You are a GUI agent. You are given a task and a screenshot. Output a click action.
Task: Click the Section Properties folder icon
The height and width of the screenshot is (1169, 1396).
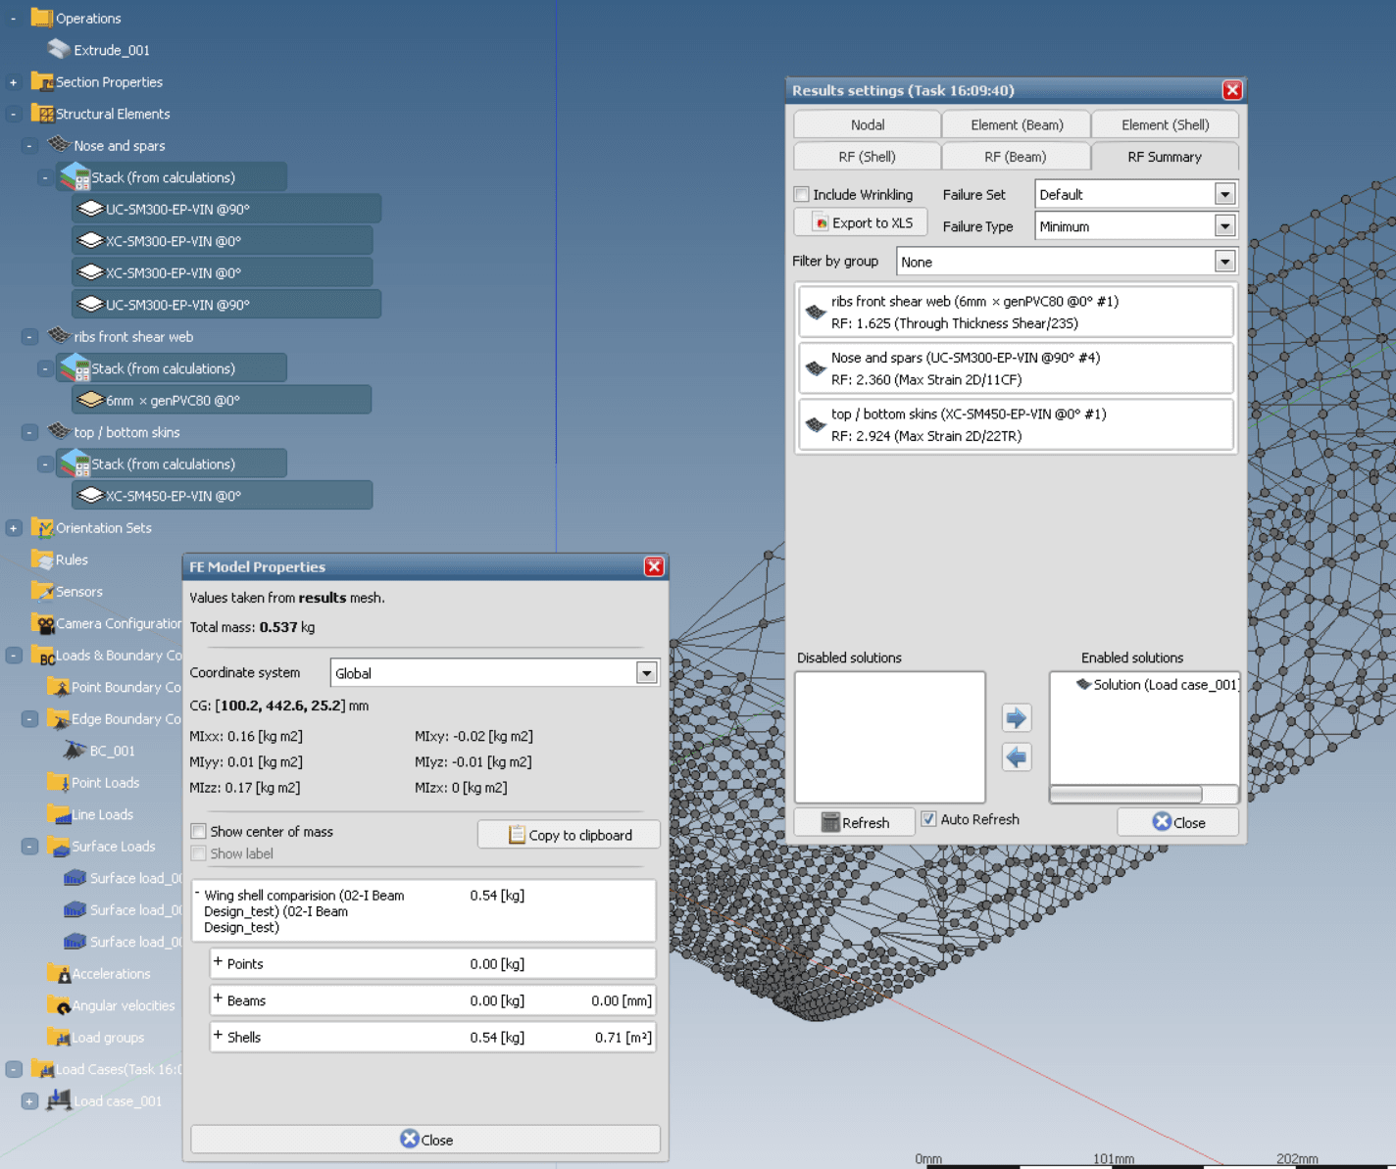click(41, 81)
